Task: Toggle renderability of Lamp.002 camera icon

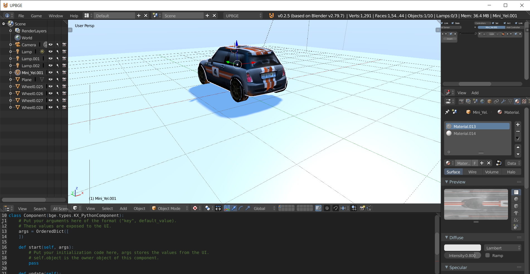Action: tap(64, 66)
